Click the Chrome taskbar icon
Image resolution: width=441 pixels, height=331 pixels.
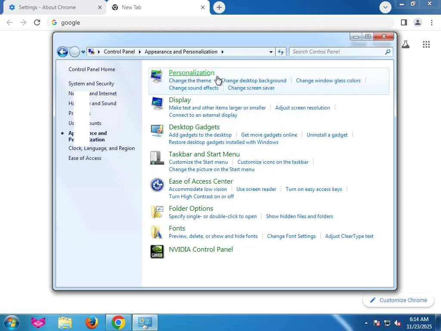pyautogui.click(x=118, y=322)
